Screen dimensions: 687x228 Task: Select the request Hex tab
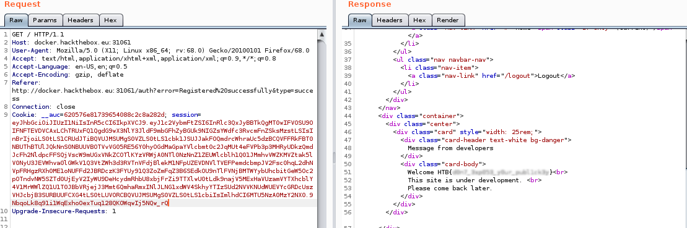(x=110, y=20)
